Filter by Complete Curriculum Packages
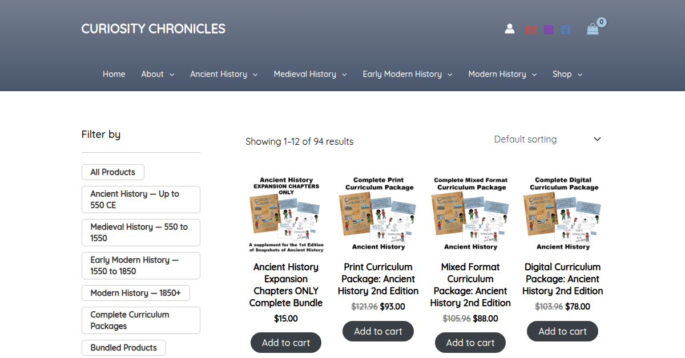This screenshot has width=685, height=358. click(x=140, y=320)
